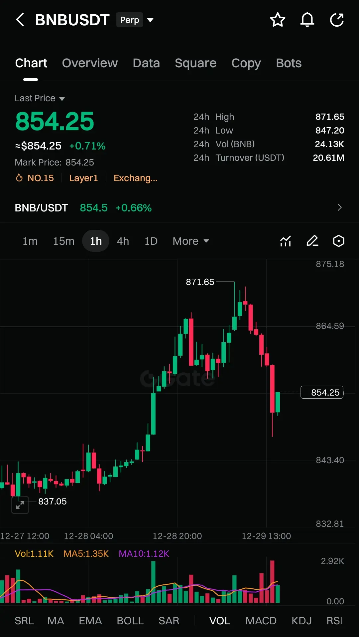This screenshot has width=359, height=637.
Task: Select RSI sub-indicator
Action: [334, 621]
